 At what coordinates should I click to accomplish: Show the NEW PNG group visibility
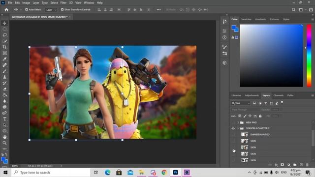click(x=233, y=122)
